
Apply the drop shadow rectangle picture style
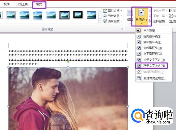point(24,15)
